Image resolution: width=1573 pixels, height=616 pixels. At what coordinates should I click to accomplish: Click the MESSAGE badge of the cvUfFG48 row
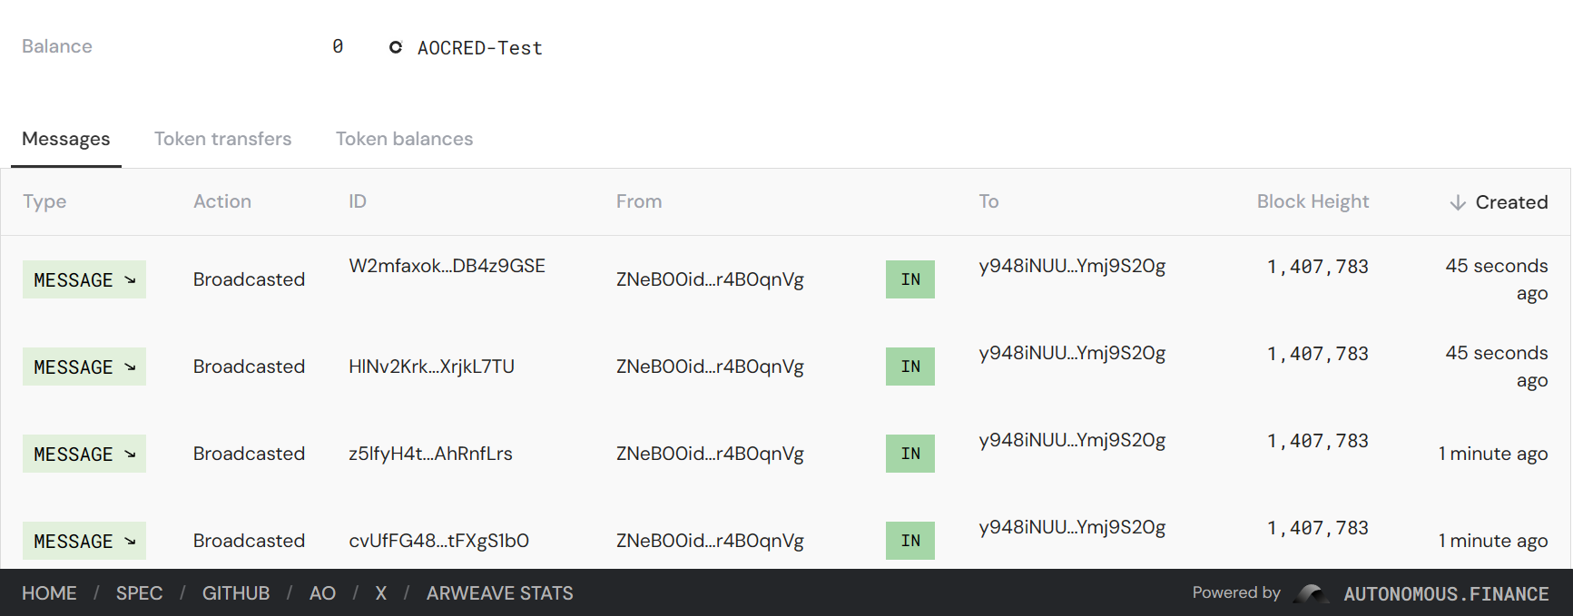coord(84,541)
